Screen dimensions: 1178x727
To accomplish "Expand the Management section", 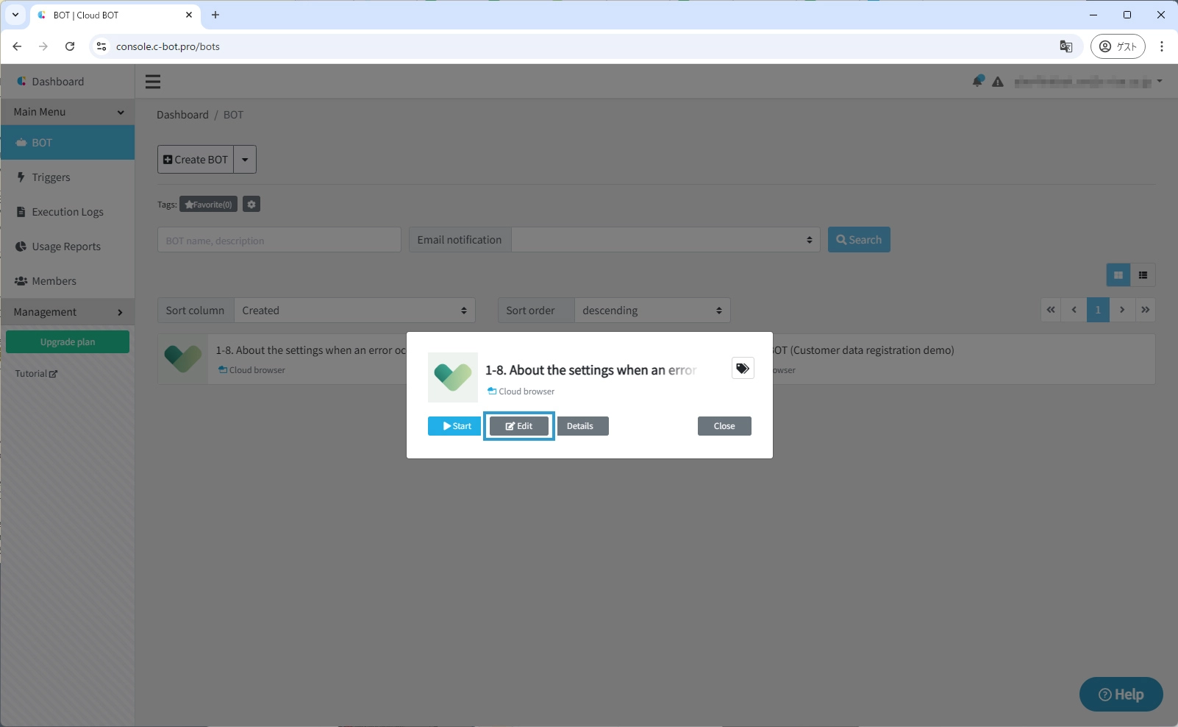I will (68, 312).
